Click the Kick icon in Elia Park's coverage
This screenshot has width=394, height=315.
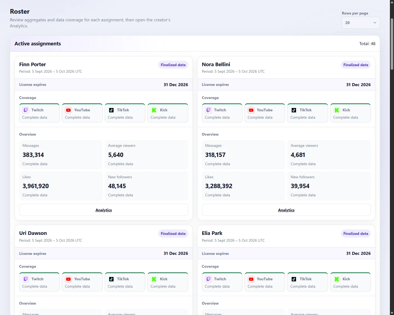point(337,279)
